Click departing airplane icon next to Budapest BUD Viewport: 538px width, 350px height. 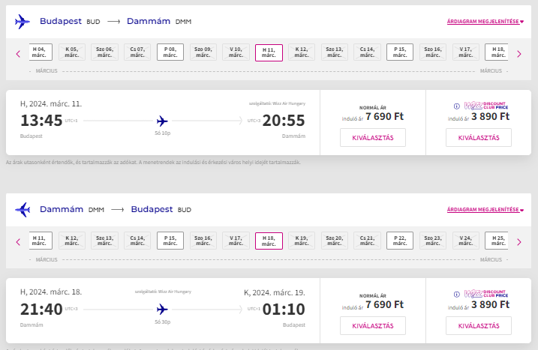pos(23,22)
